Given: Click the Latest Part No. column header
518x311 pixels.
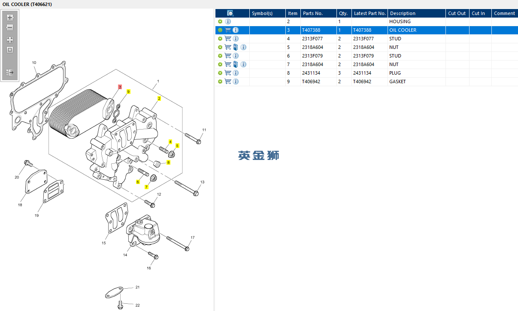Looking at the screenshot, I should [x=370, y=13].
